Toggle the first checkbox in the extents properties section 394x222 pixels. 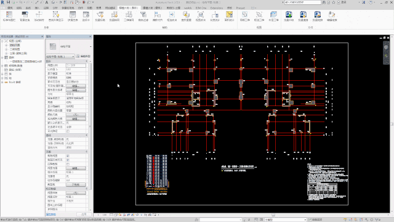[x=68, y=156]
